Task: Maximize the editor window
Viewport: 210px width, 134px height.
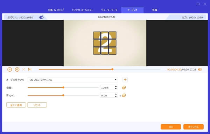Action: coord(198,4)
